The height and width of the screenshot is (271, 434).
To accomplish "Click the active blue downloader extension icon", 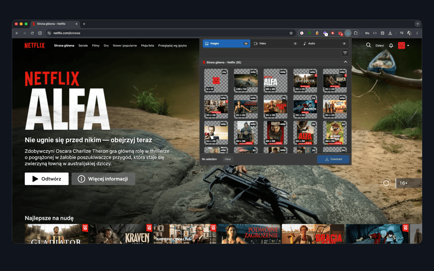I will [x=348, y=33].
